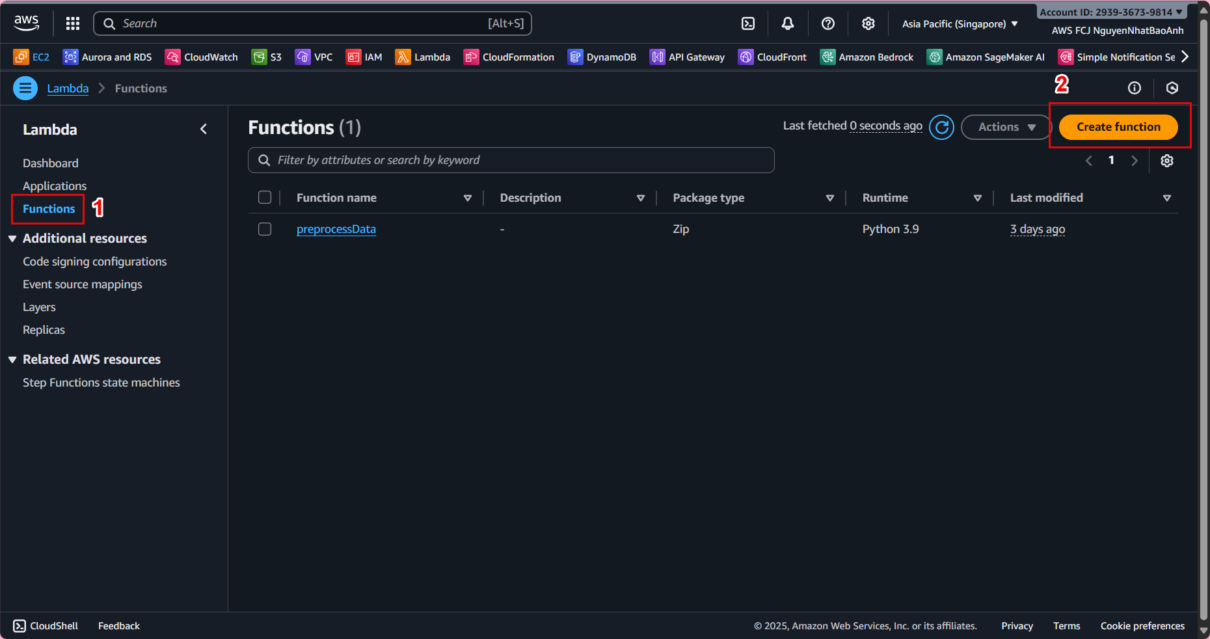The height and width of the screenshot is (639, 1210).
Task: Go to next page of functions
Action: [1135, 161]
